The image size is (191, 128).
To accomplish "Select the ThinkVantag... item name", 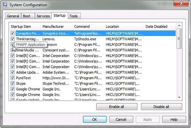I will [28, 39].
